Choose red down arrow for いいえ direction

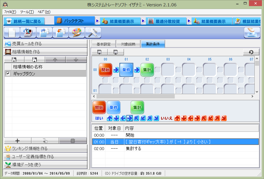point(184,118)
